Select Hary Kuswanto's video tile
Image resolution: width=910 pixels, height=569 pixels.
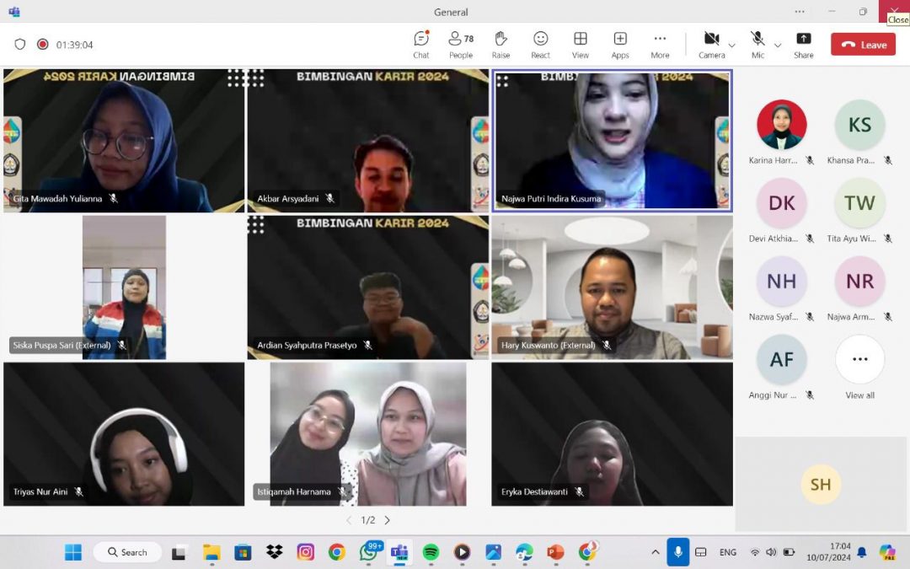(612, 287)
